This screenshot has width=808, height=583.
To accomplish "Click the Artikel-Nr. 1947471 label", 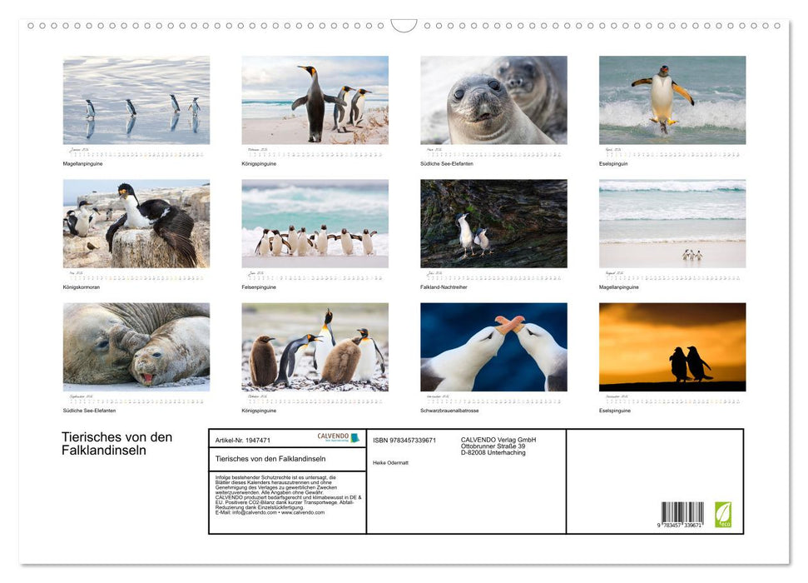I will [241, 440].
